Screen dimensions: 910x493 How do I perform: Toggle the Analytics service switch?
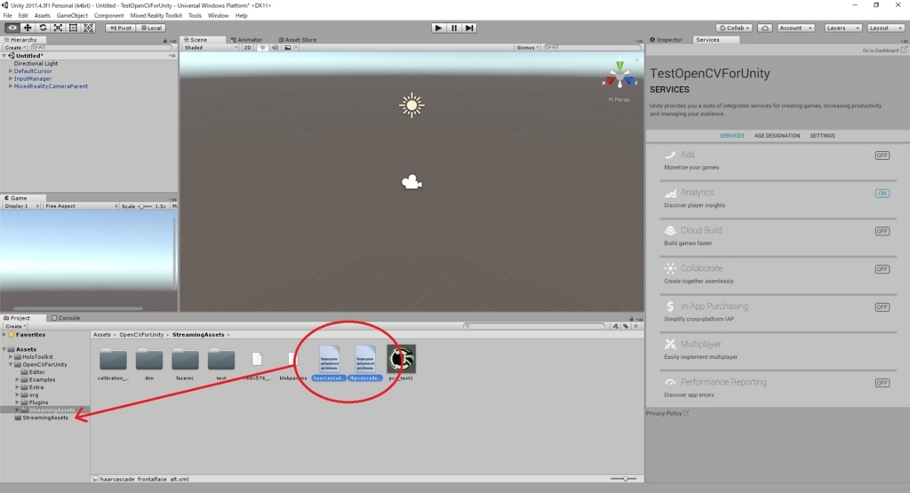(882, 193)
